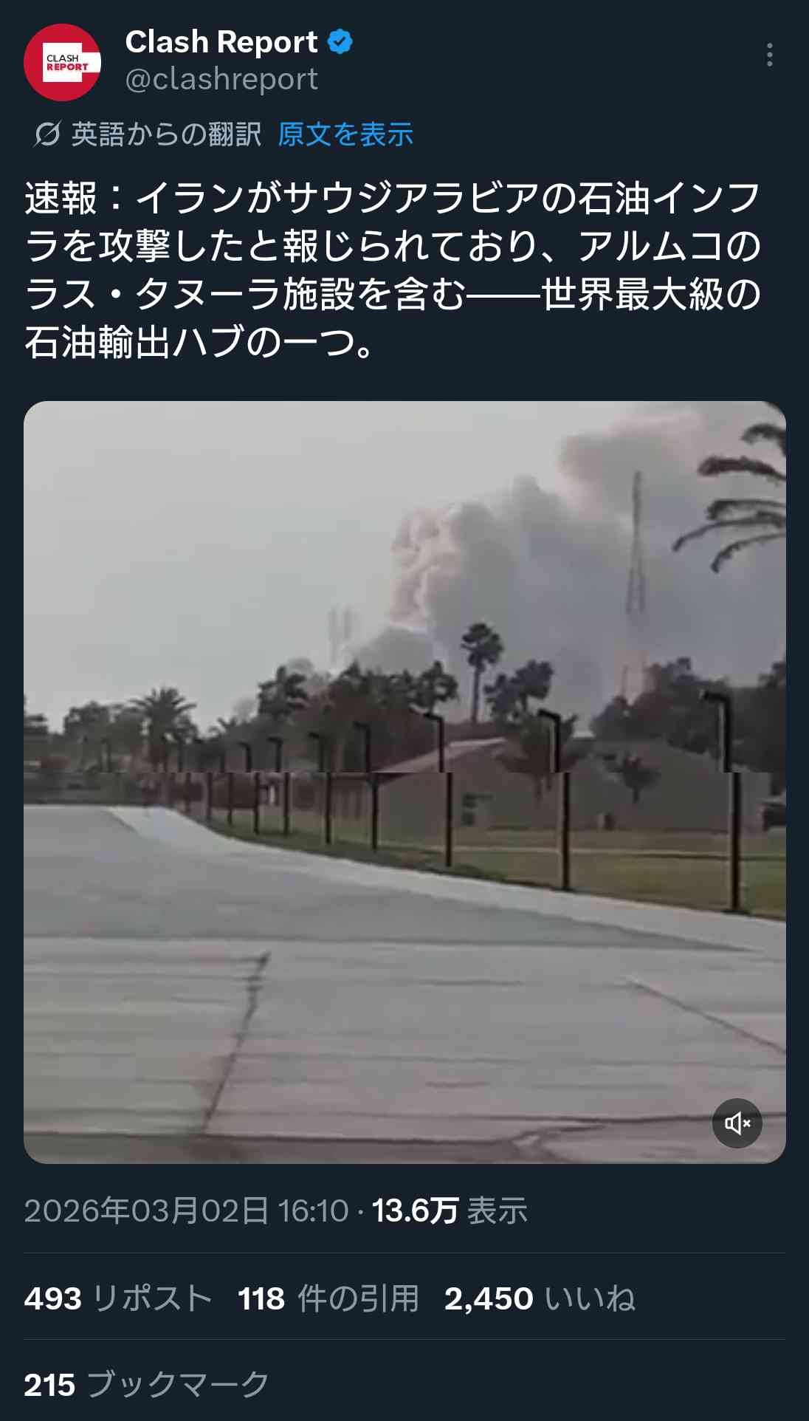809x1421 pixels.
Task: Click the blue verified badge
Action: click(340, 42)
